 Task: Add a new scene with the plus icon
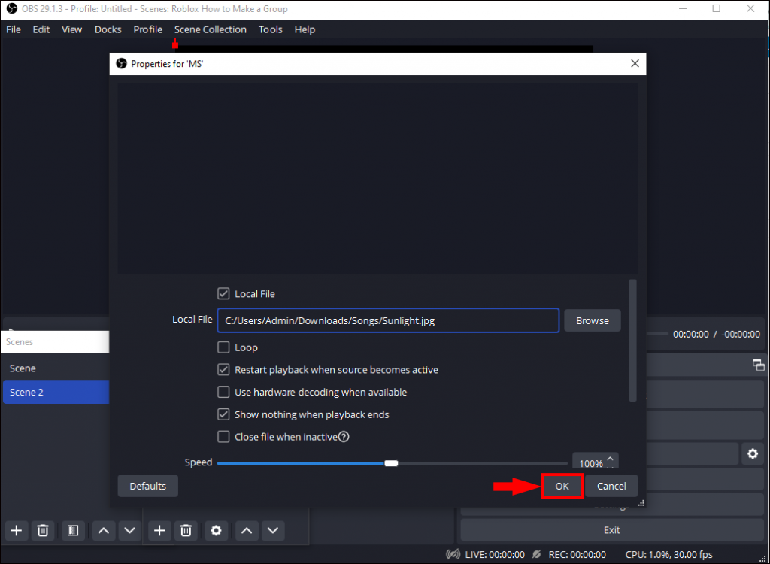tap(16, 530)
